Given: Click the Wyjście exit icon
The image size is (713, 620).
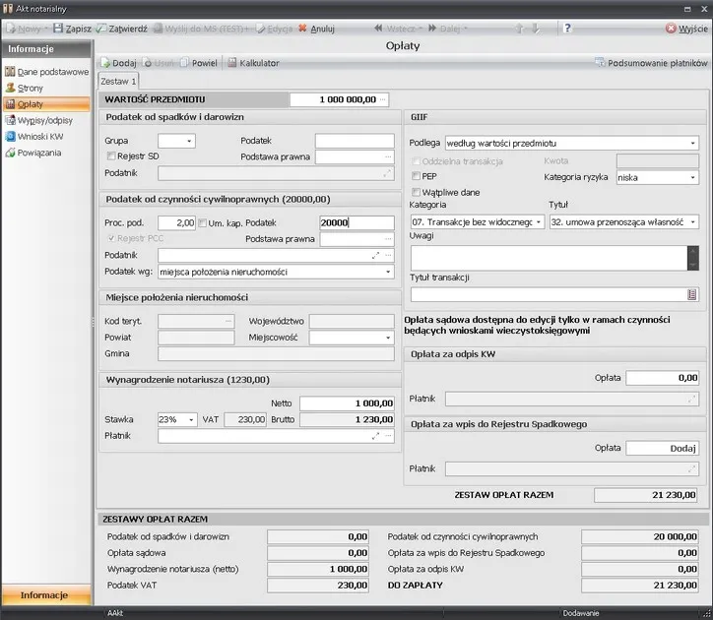Looking at the screenshot, I should click(671, 30).
